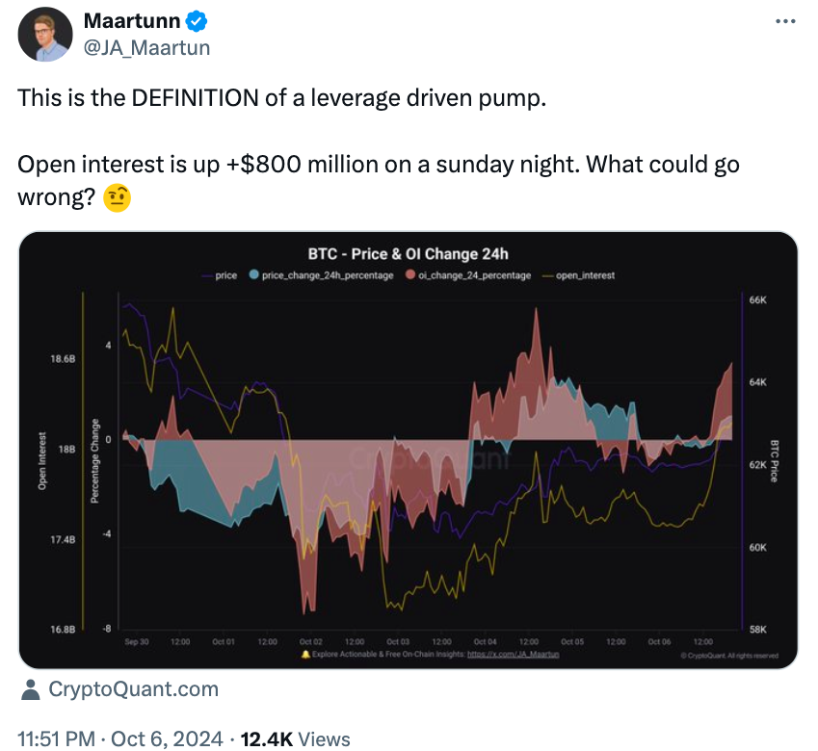
Task: Click the person icon beside CryptoQuant.com
Action: pos(31,689)
